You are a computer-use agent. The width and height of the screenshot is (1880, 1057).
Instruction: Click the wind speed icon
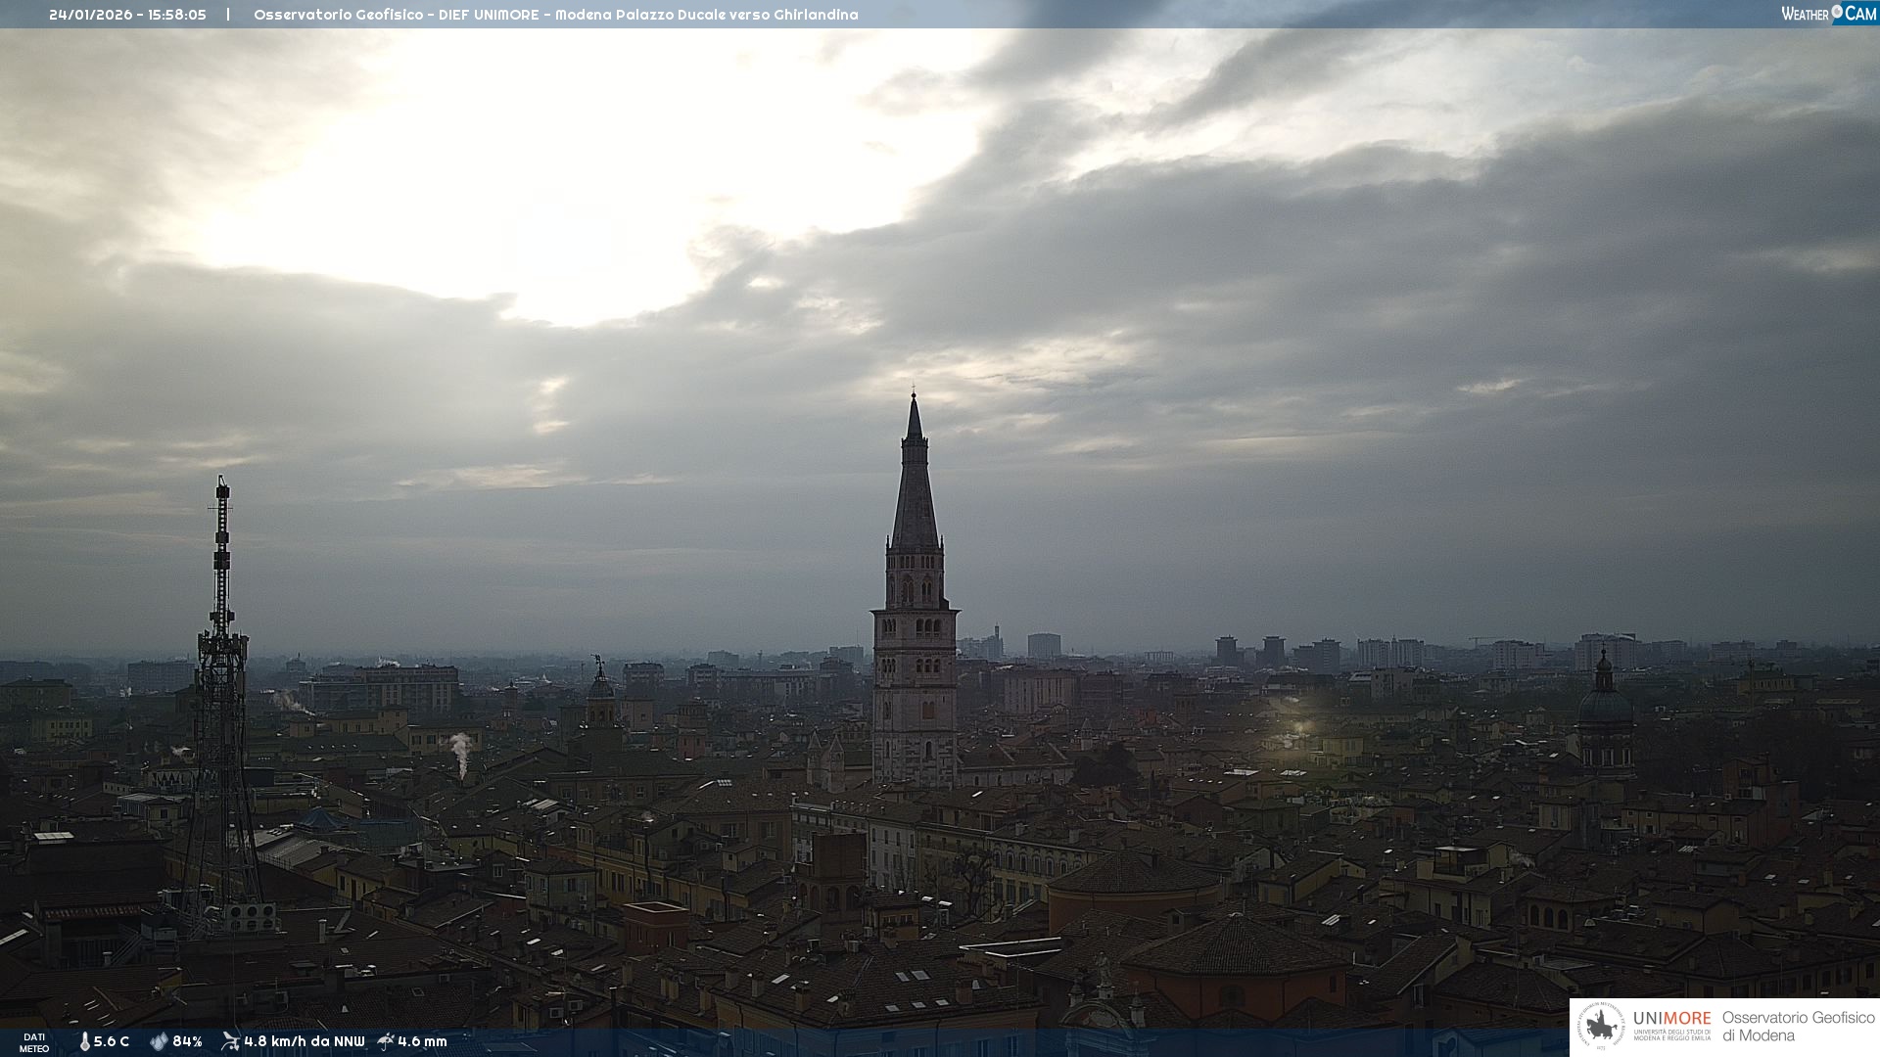coord(230,1041)
